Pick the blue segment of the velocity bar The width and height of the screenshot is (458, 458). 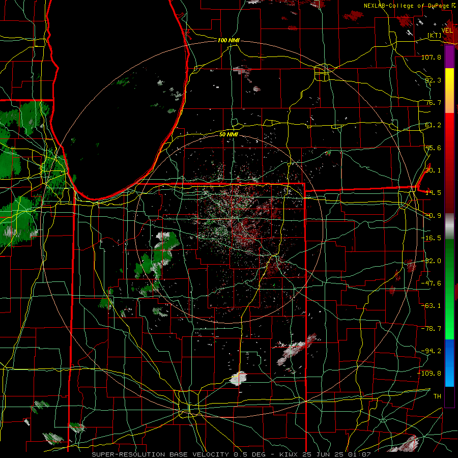click(x=449, y=363)
